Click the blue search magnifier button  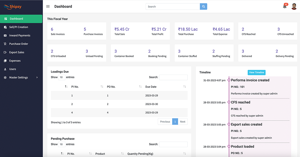203,6
